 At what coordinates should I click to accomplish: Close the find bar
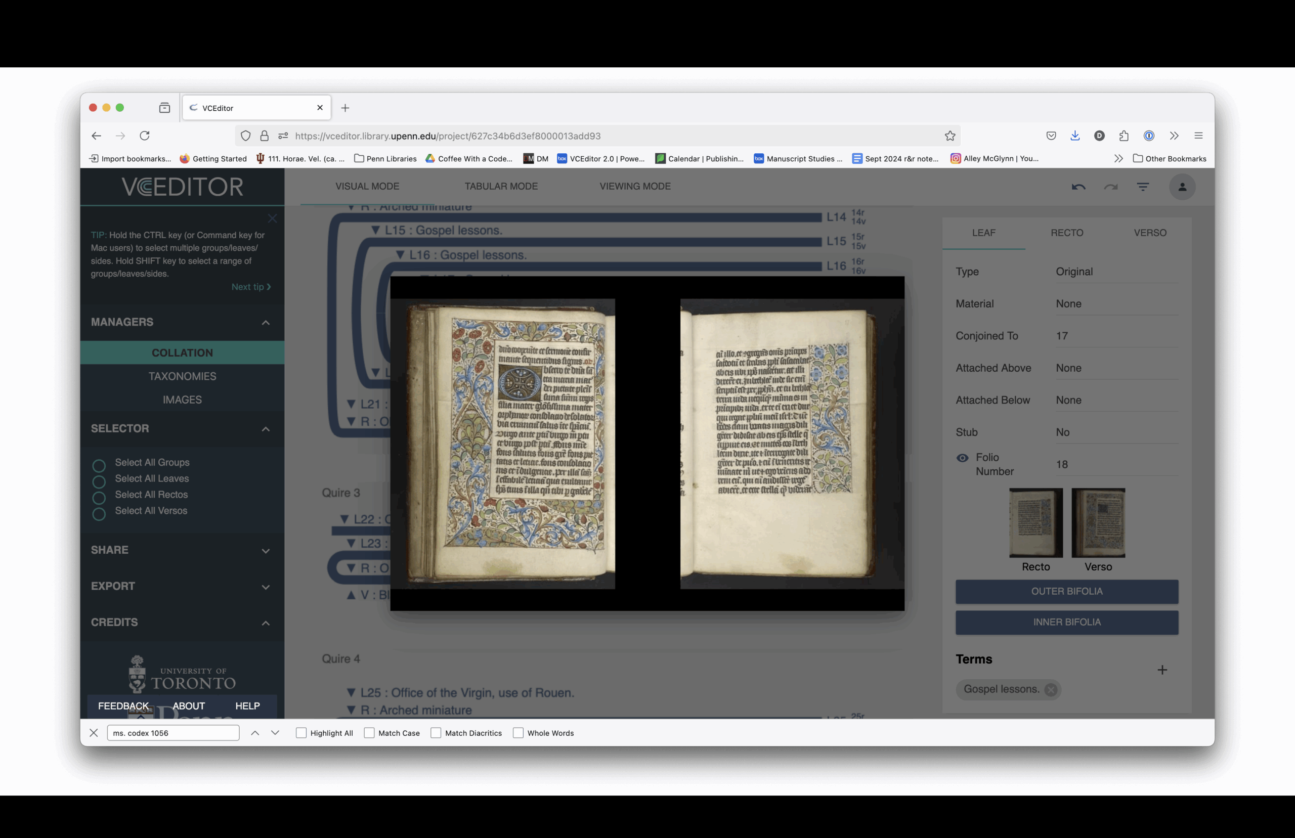tap(94, 733)
